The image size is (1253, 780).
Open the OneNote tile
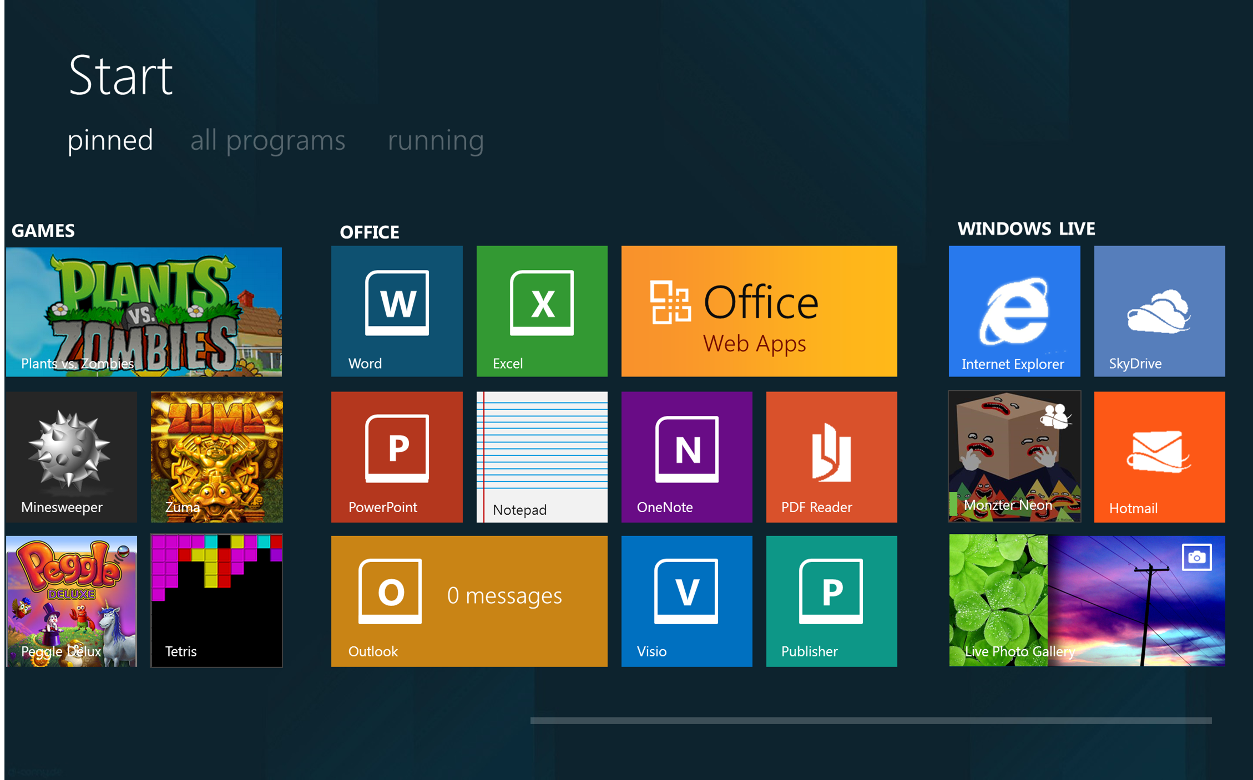(687, 457)
